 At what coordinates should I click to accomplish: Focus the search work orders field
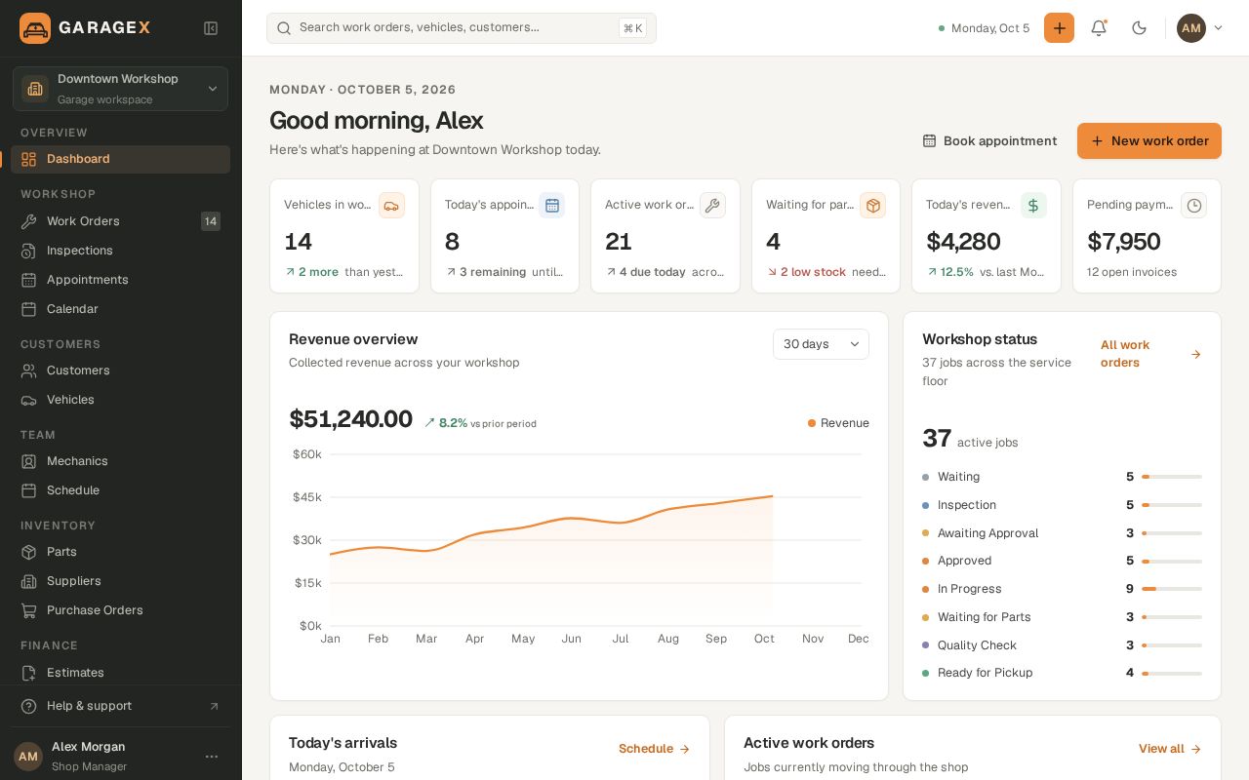(462, 28)
